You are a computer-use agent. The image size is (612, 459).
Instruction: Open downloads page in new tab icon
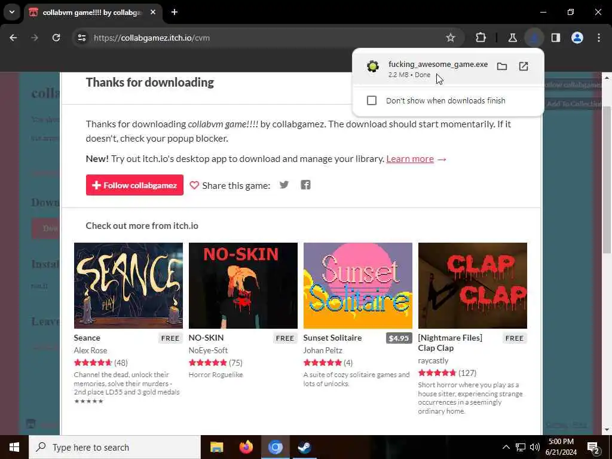(x=524, y=66)
